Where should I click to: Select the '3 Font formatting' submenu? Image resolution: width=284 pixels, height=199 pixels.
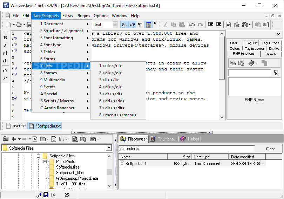tap(61, 38)
